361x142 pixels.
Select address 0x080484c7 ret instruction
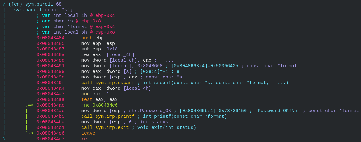(63, 139)
